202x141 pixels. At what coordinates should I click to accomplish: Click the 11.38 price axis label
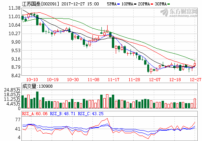click(14, 8)
